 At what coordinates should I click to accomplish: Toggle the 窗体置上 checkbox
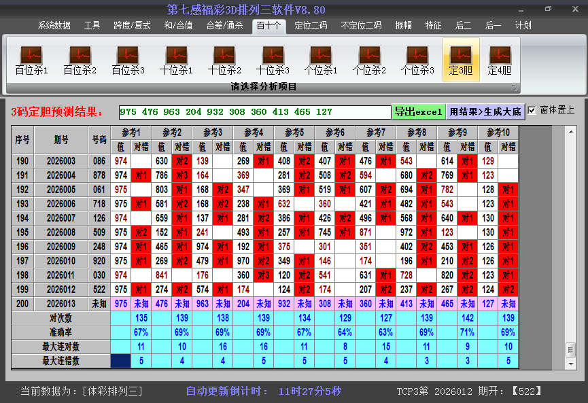coord(532,110)
